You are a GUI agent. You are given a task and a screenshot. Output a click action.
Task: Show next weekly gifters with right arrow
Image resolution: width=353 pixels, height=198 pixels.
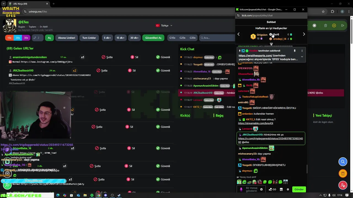304,34
